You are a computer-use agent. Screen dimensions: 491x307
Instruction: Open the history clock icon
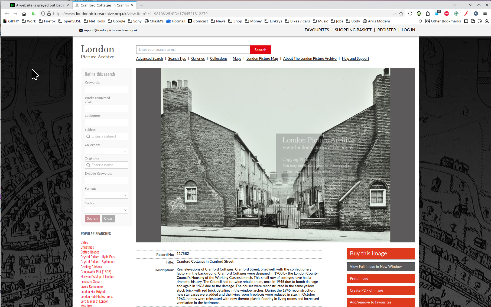[x=480, y=21]
